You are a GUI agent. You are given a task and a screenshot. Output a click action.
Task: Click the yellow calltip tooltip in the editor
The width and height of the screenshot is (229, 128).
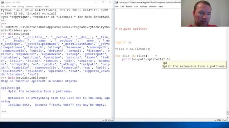click(x=194, y=65)
